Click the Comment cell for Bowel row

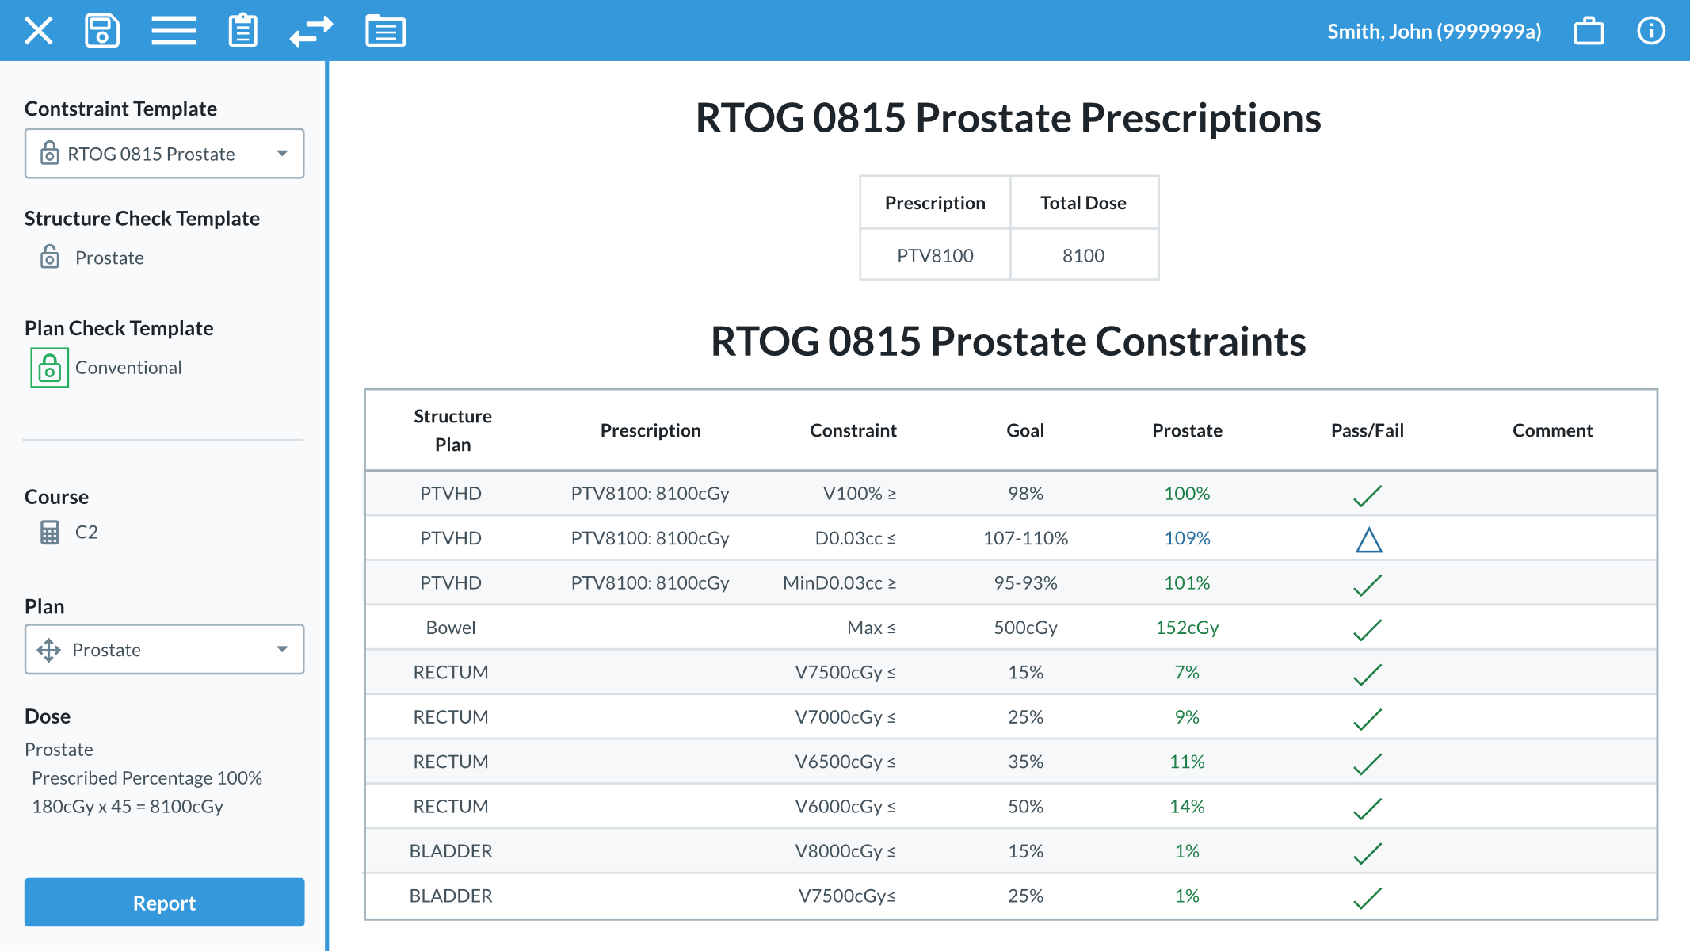pyautogui.click(x=1552, y=628)
